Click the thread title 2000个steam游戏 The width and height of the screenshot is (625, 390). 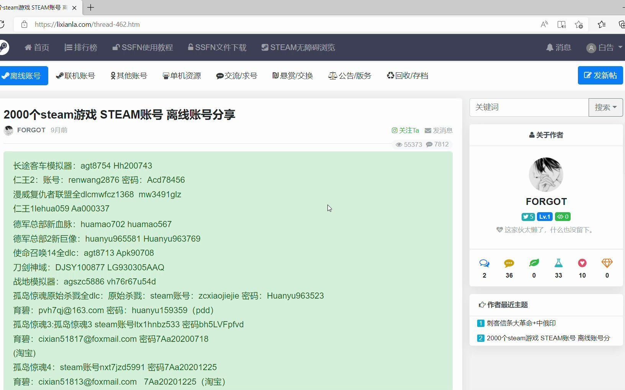tap(119, 114)
